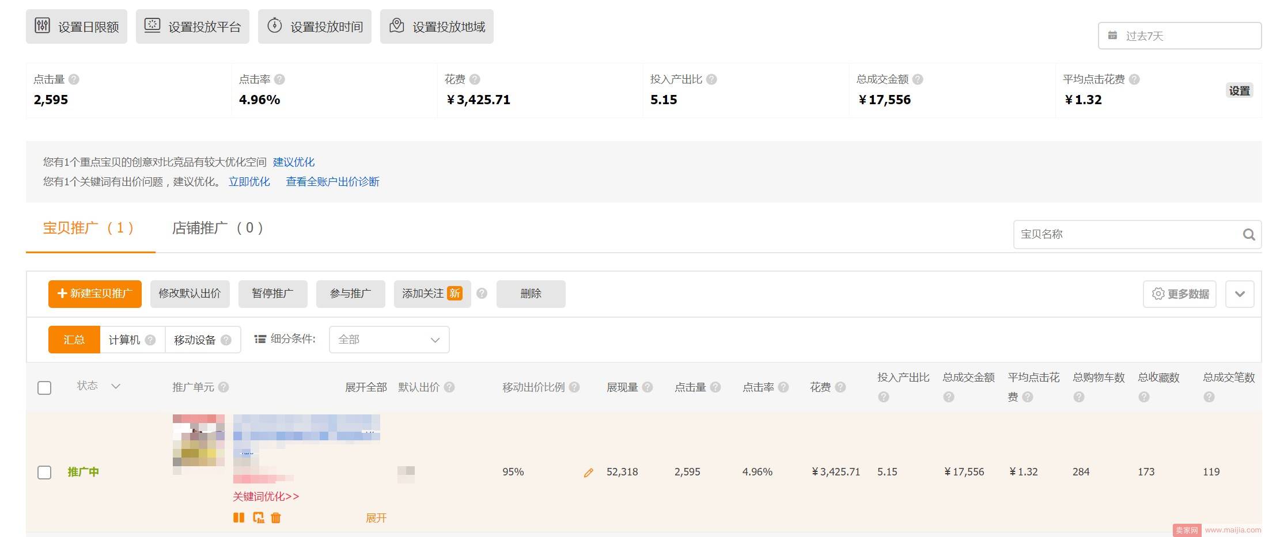Open the 细分条件 全部 dropdown
The width and height of the screenshot is (1265, 537).
coord(389,340)
